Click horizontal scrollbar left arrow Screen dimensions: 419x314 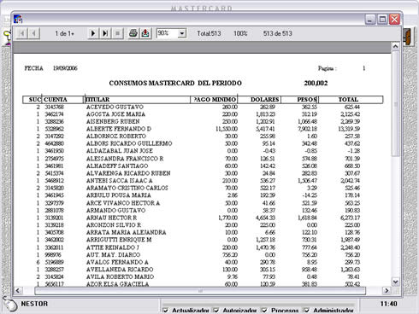18,290
